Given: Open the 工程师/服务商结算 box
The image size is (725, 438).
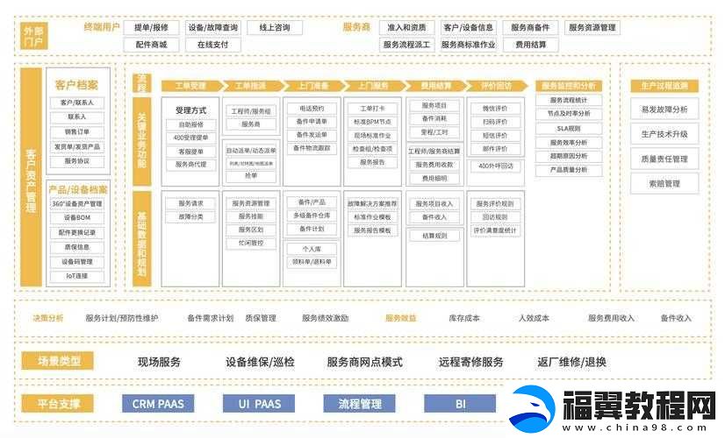Looking at the screenshot, I should [x=434, y=152].
